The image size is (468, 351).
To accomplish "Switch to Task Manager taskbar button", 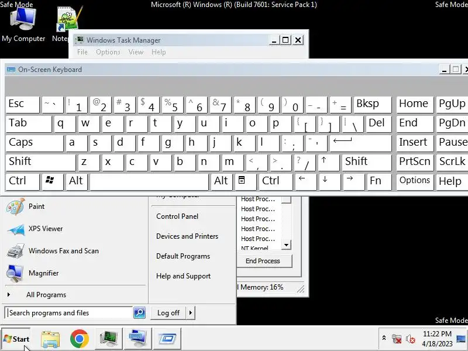I will coord(109,339).
